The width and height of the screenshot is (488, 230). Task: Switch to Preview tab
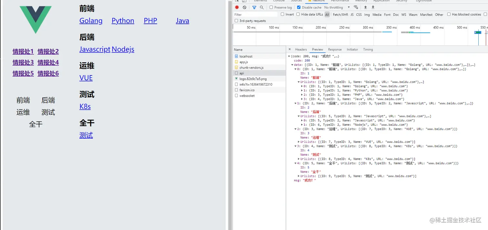pyautogui.click(x=317, y=49)
